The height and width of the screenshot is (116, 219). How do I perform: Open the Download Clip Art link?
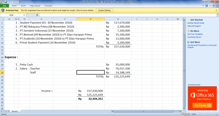click(194, 37)
